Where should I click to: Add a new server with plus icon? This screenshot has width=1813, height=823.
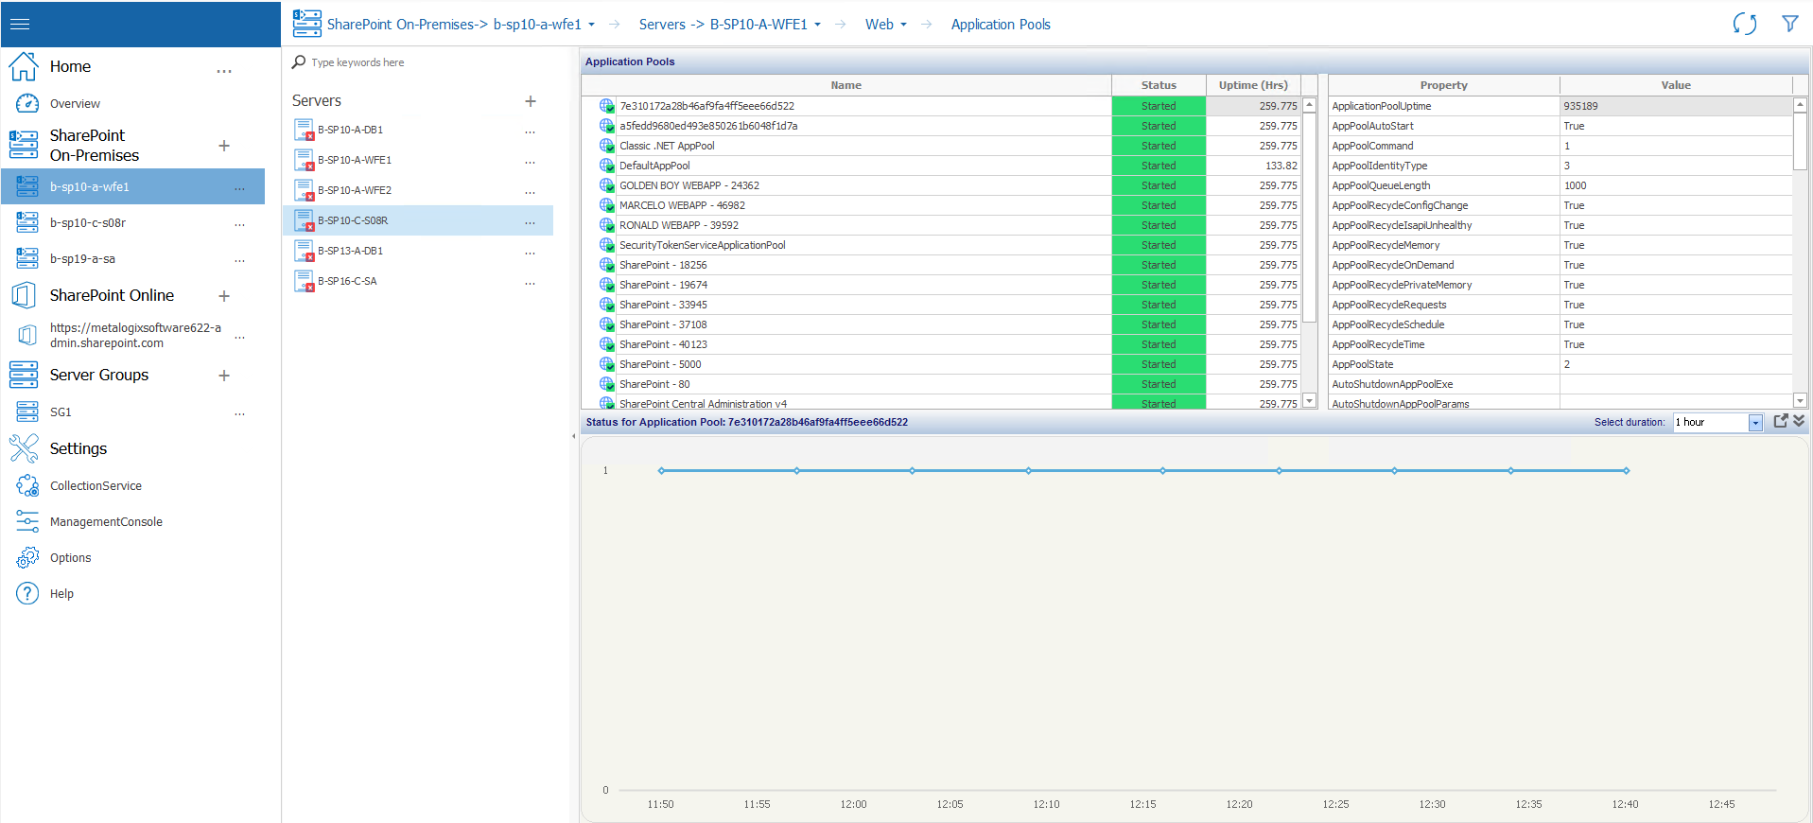coord(531,101)
